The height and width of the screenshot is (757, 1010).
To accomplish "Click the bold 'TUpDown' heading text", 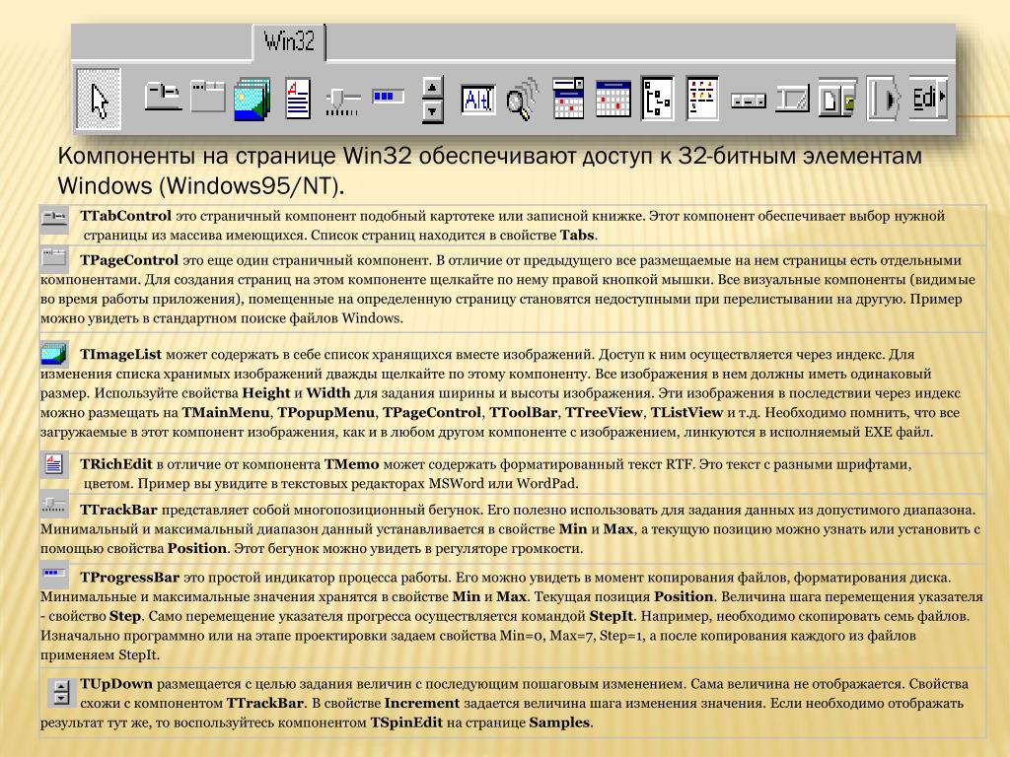I will coord(116,684).
